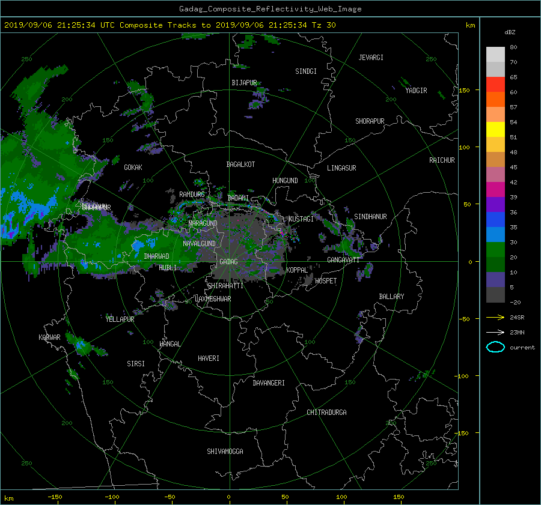The width and height of the screenshot is (541, 505).
Task: Click the HUBLI city label
Action: (168, 268)
